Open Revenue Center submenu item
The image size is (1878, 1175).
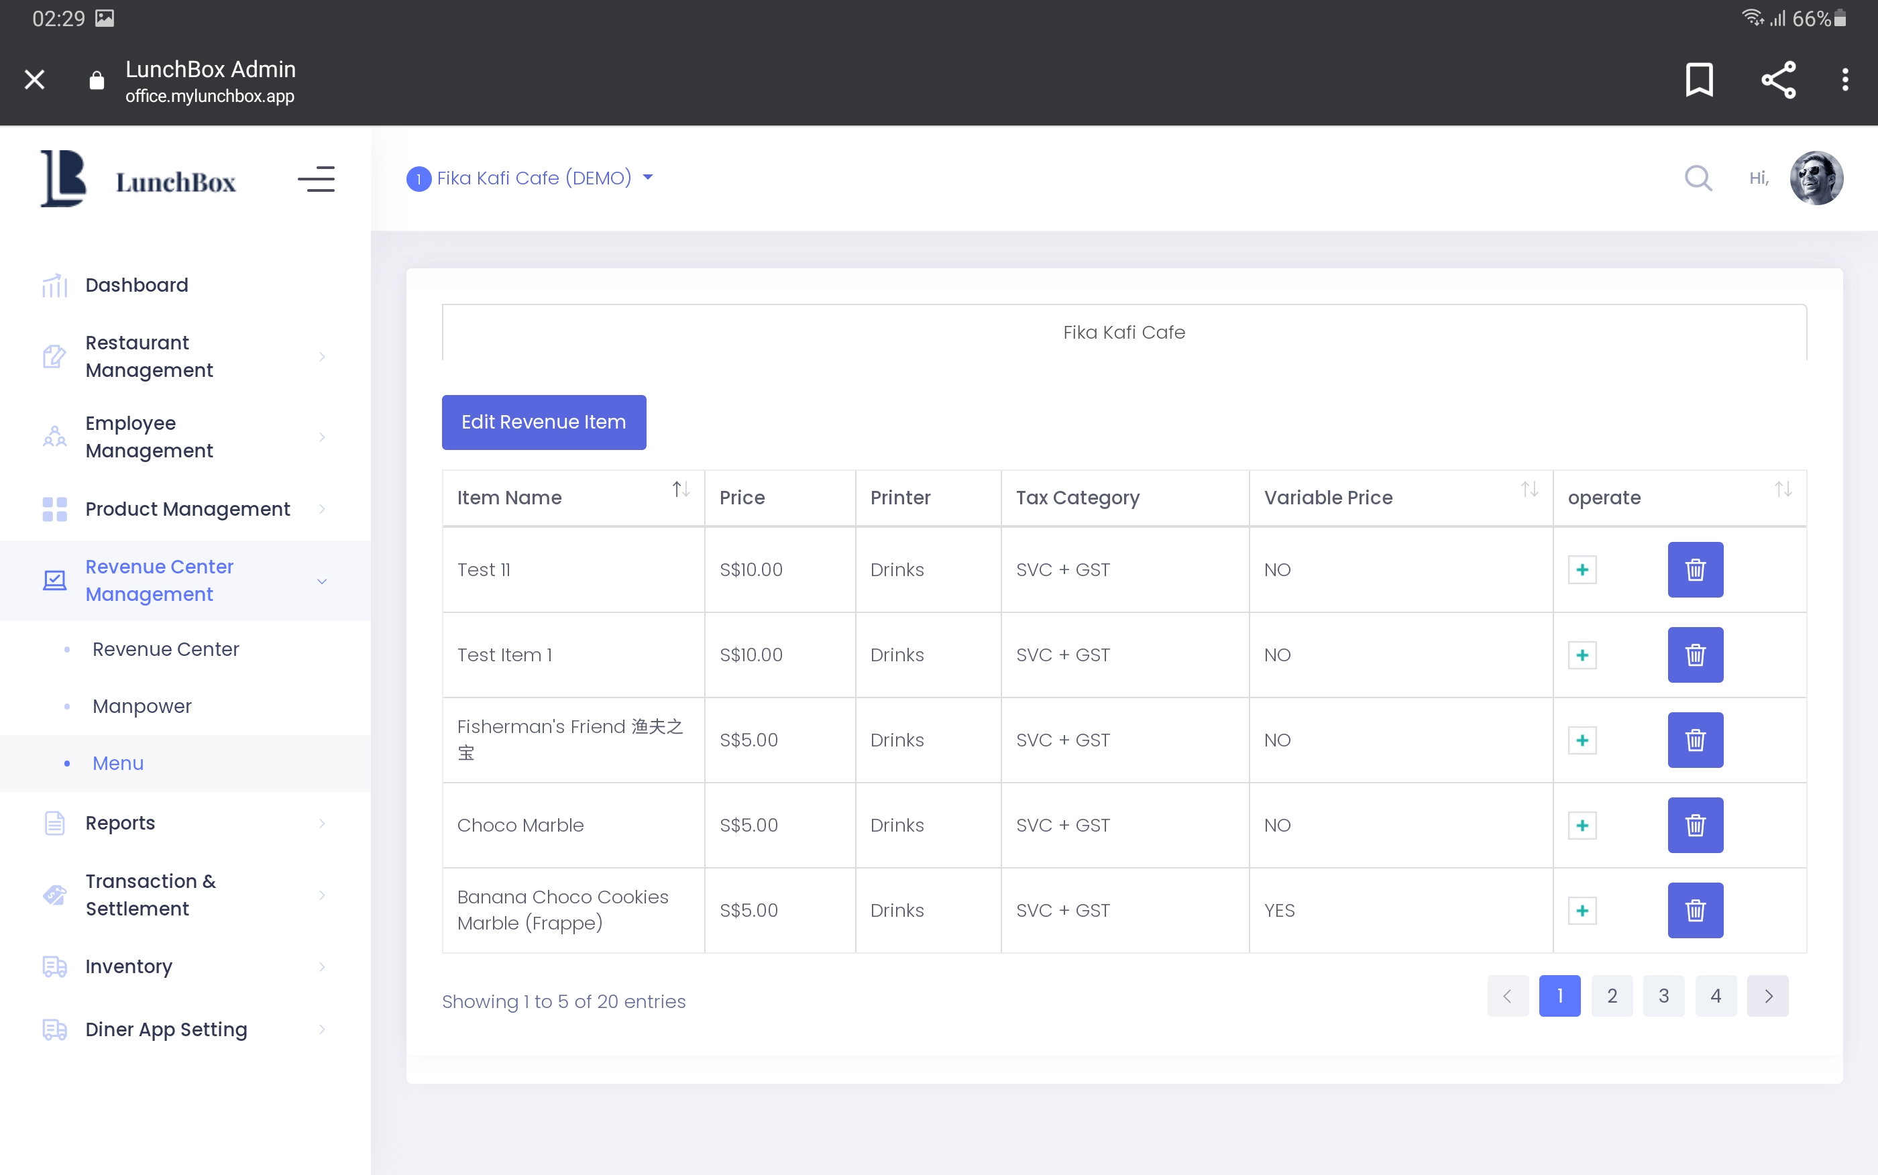click(166, 649)
